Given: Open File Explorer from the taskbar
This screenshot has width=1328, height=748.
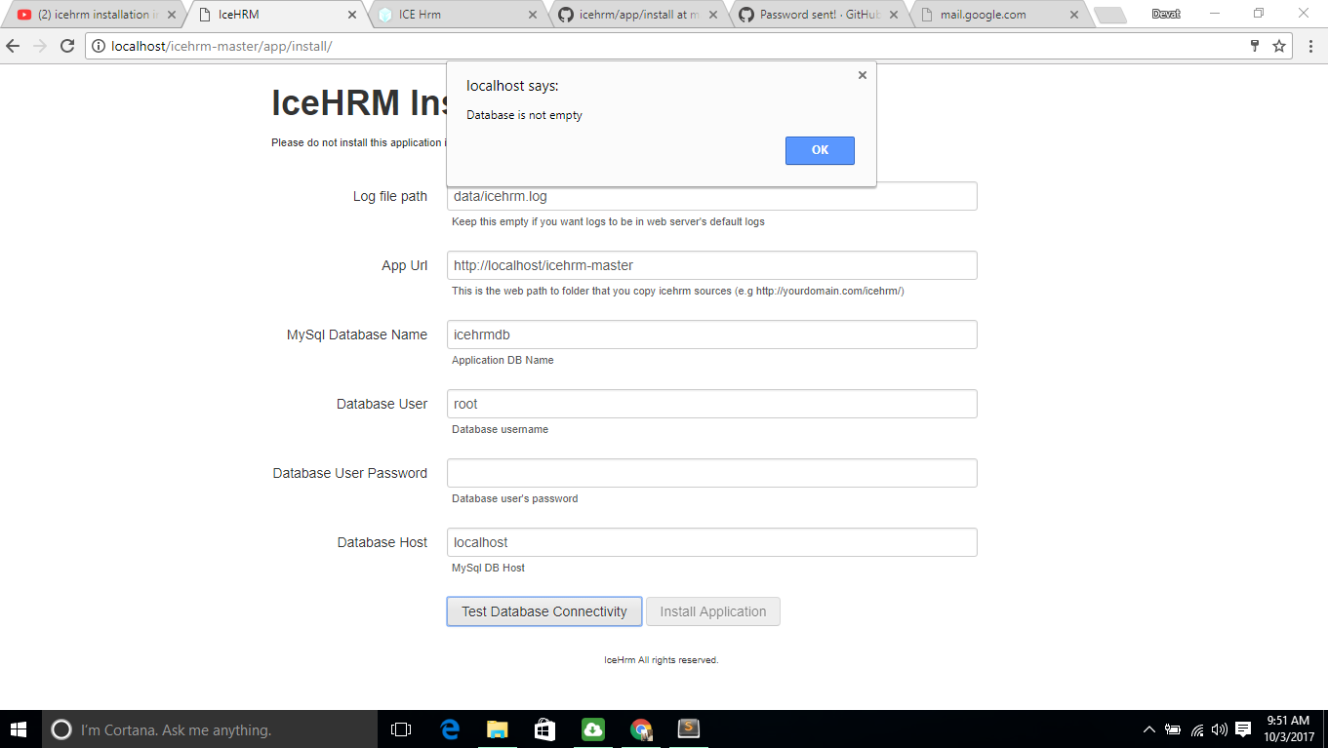Looking at the screenshot, I should 498,728.
